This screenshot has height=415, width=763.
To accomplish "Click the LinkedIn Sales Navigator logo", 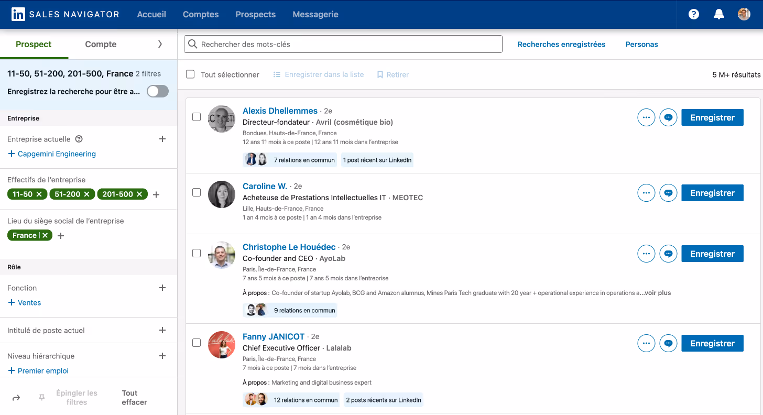I will pyautogui.click(x=66, y=14).
